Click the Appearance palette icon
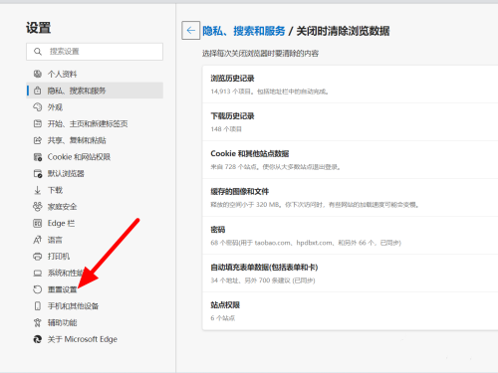This screenshot has height=373, width=498. click(38, 106)
